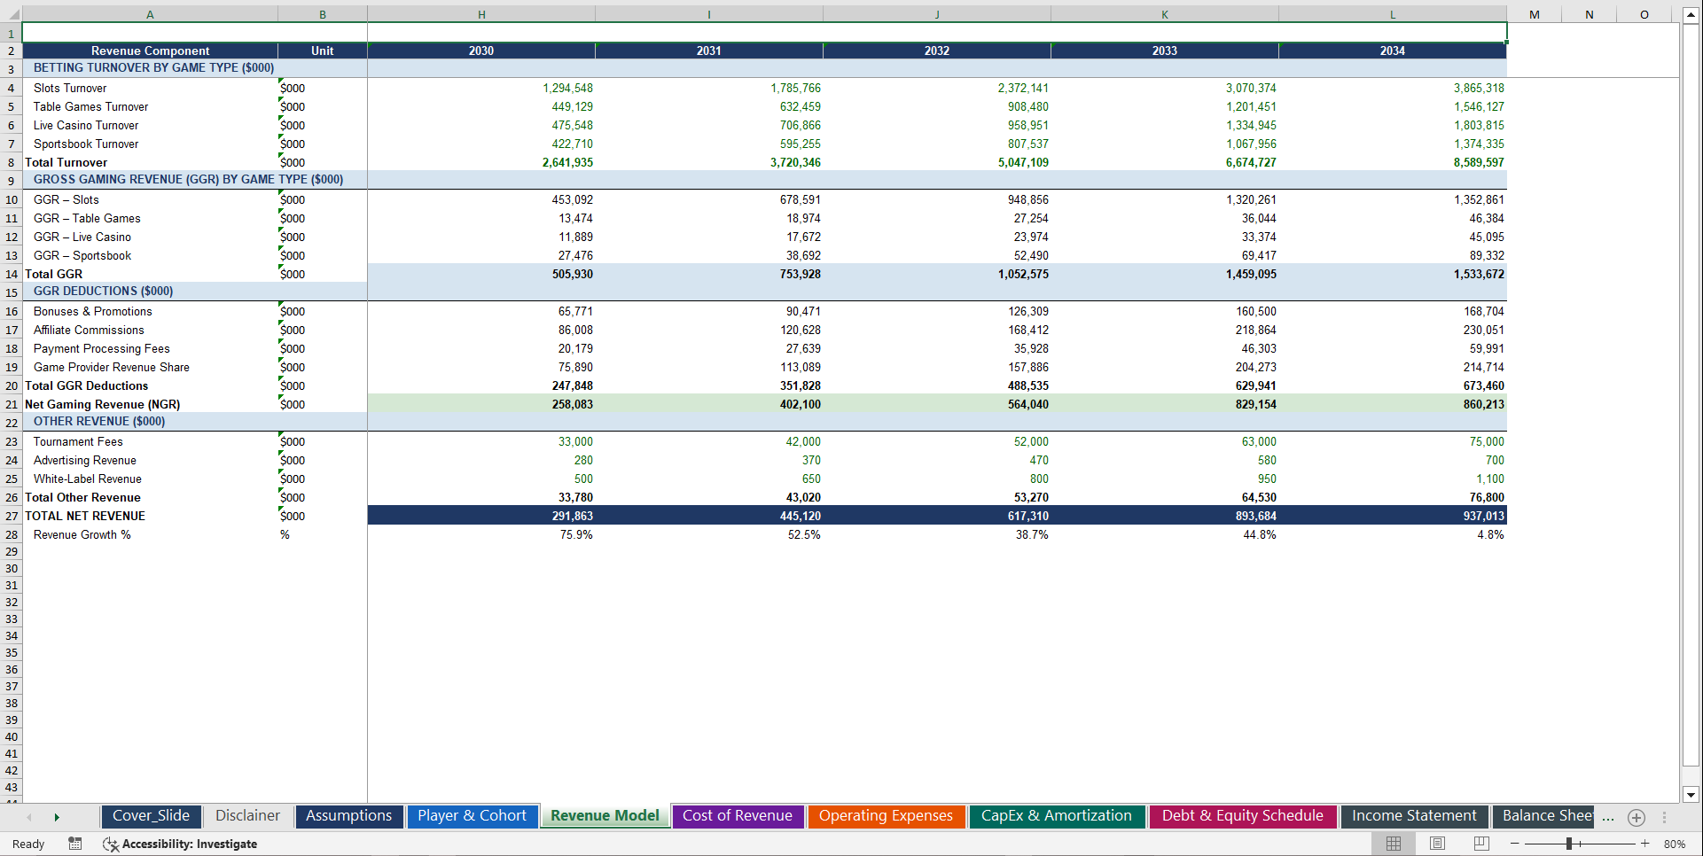Run the Accessibility: Investigate checker
The width and height of the screenshot is (1703, 856).
tap(180, 844)
